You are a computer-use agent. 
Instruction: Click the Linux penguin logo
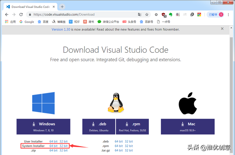coord(116,103)
